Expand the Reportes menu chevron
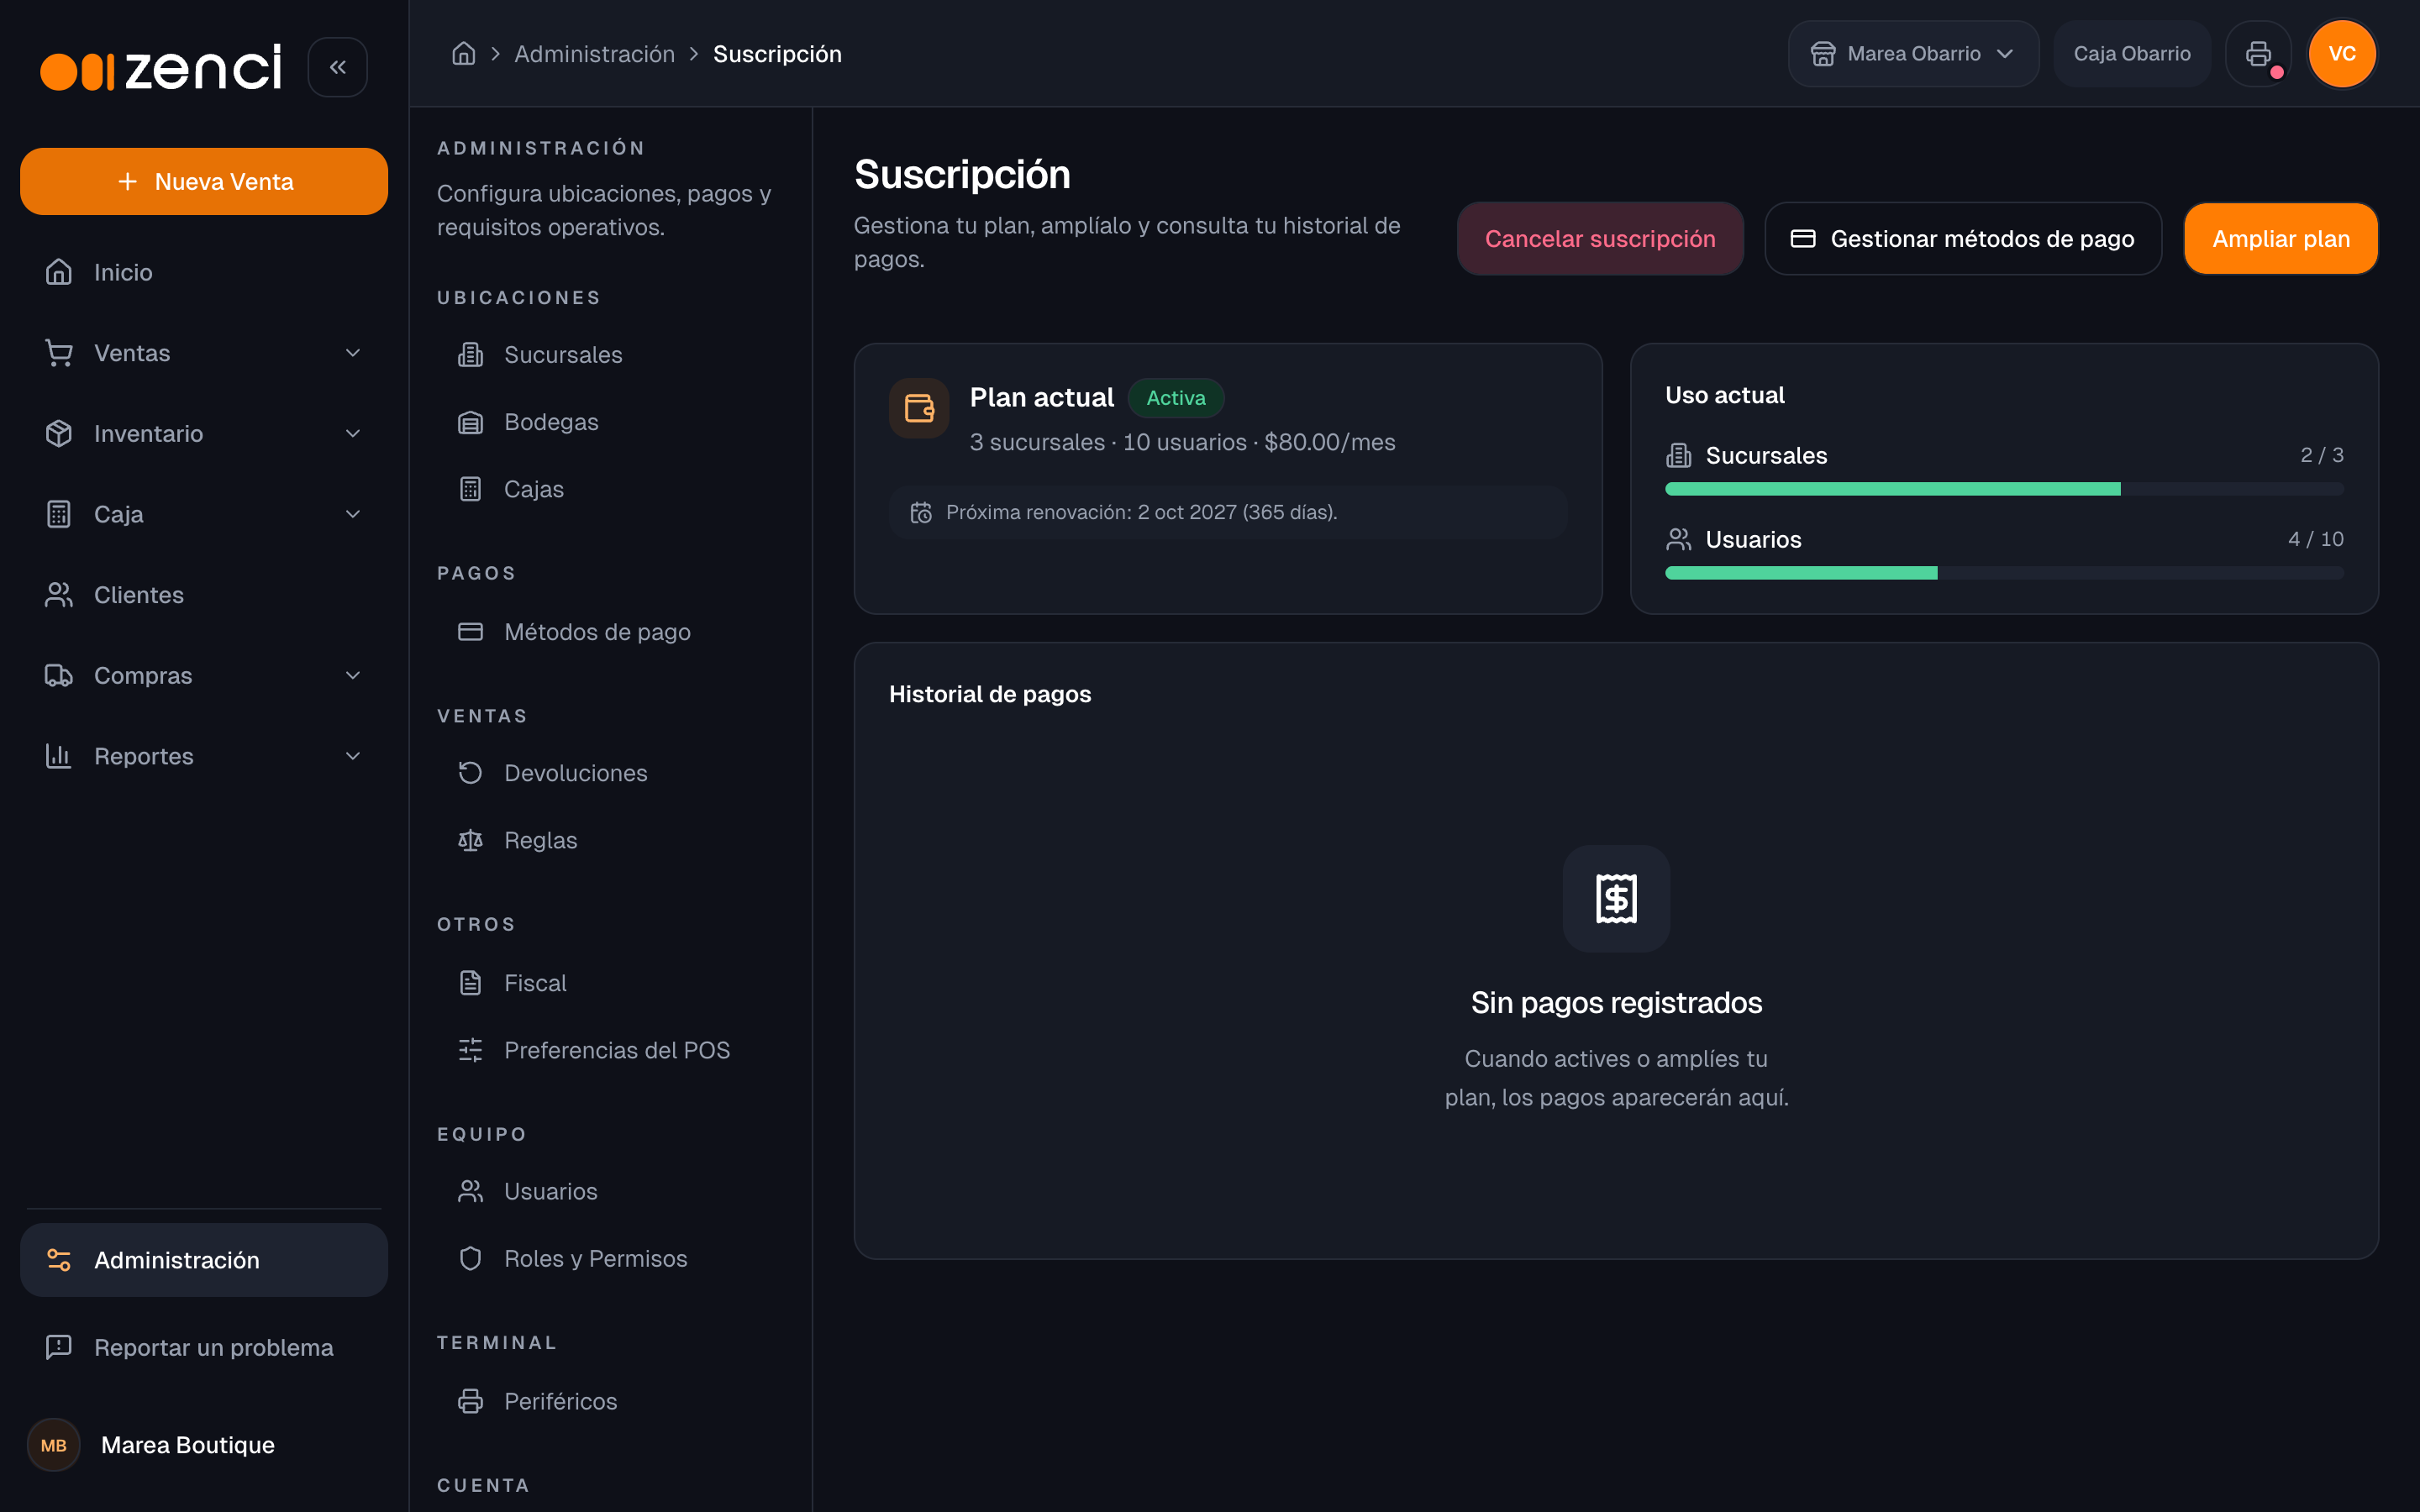This screenshot has height=1512, width=2420. [x=353, y=756]
